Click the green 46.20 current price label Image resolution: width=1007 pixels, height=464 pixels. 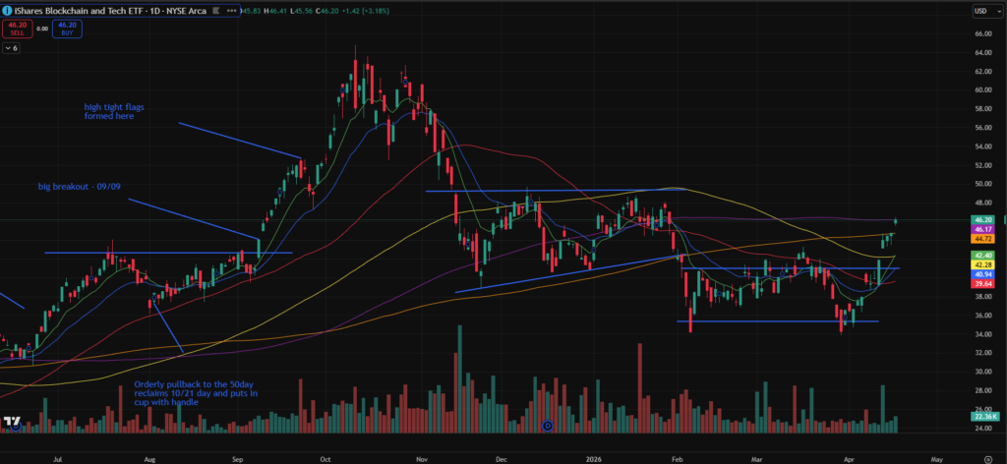(x=981, y=219)
